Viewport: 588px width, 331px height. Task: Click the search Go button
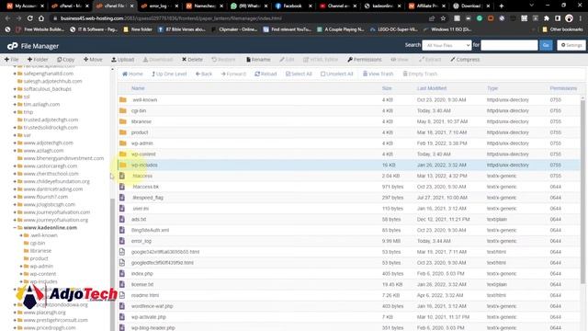[x=546, y=45]
